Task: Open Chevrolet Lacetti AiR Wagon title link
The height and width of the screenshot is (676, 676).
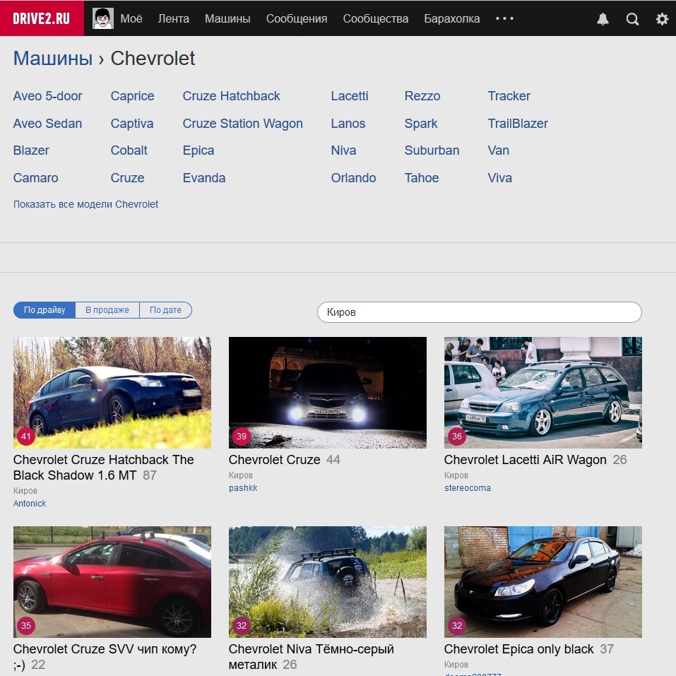Action: pos(525,460)
